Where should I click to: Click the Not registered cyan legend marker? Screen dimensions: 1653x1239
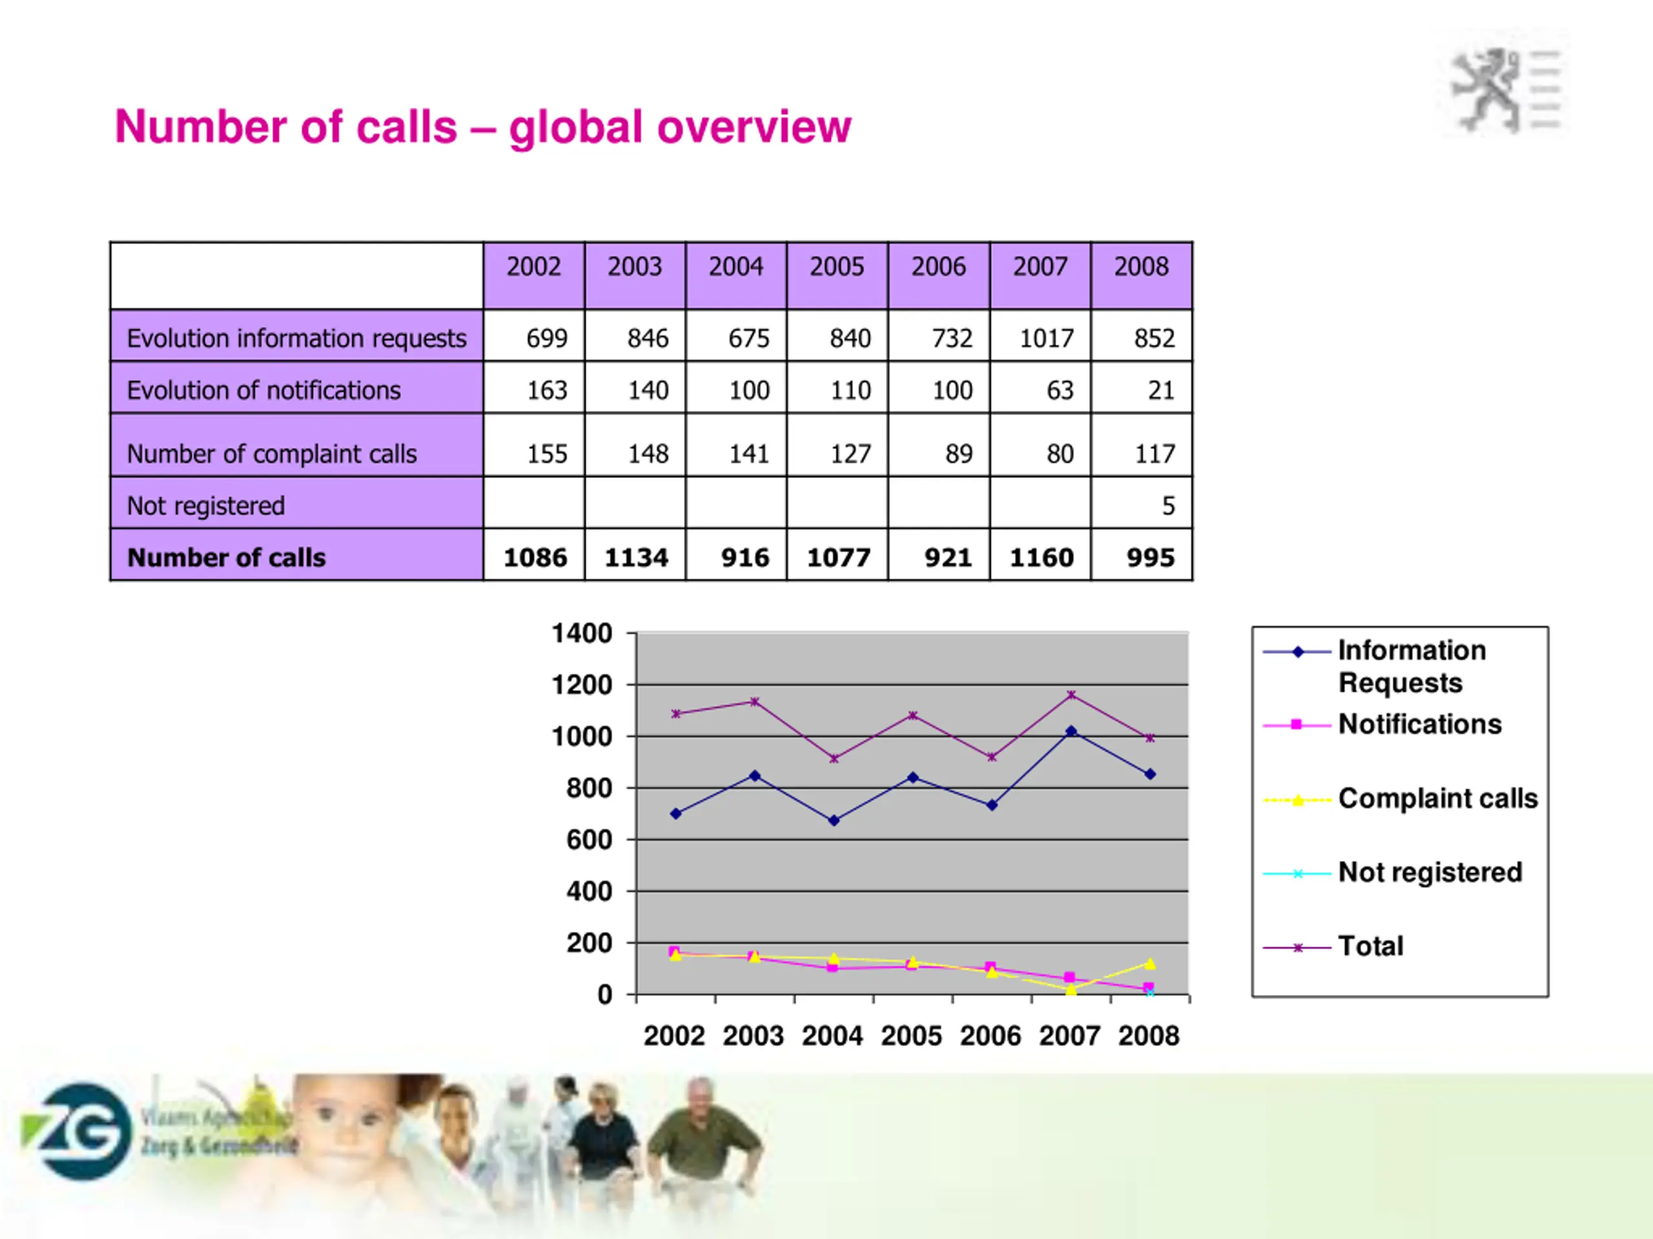[x=1297, y=873]
